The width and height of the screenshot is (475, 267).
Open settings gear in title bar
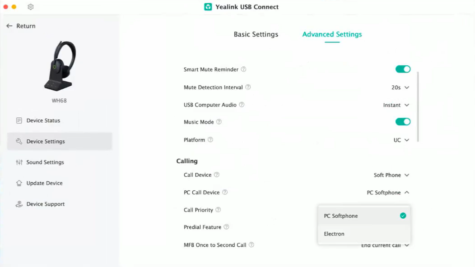31,7
